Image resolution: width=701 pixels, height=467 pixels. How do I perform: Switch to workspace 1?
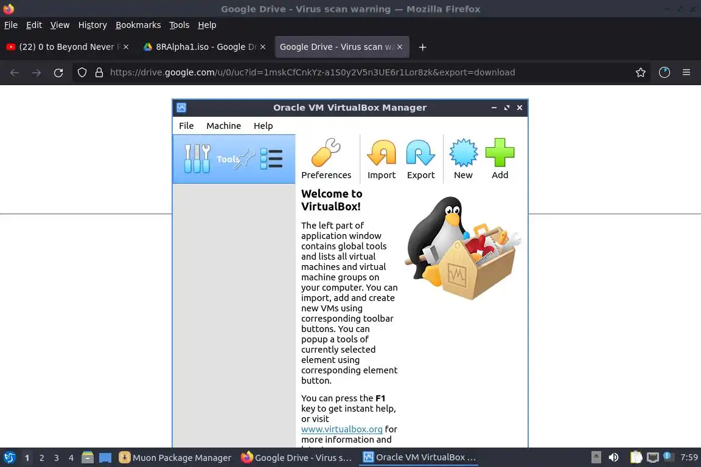point(27,458)
